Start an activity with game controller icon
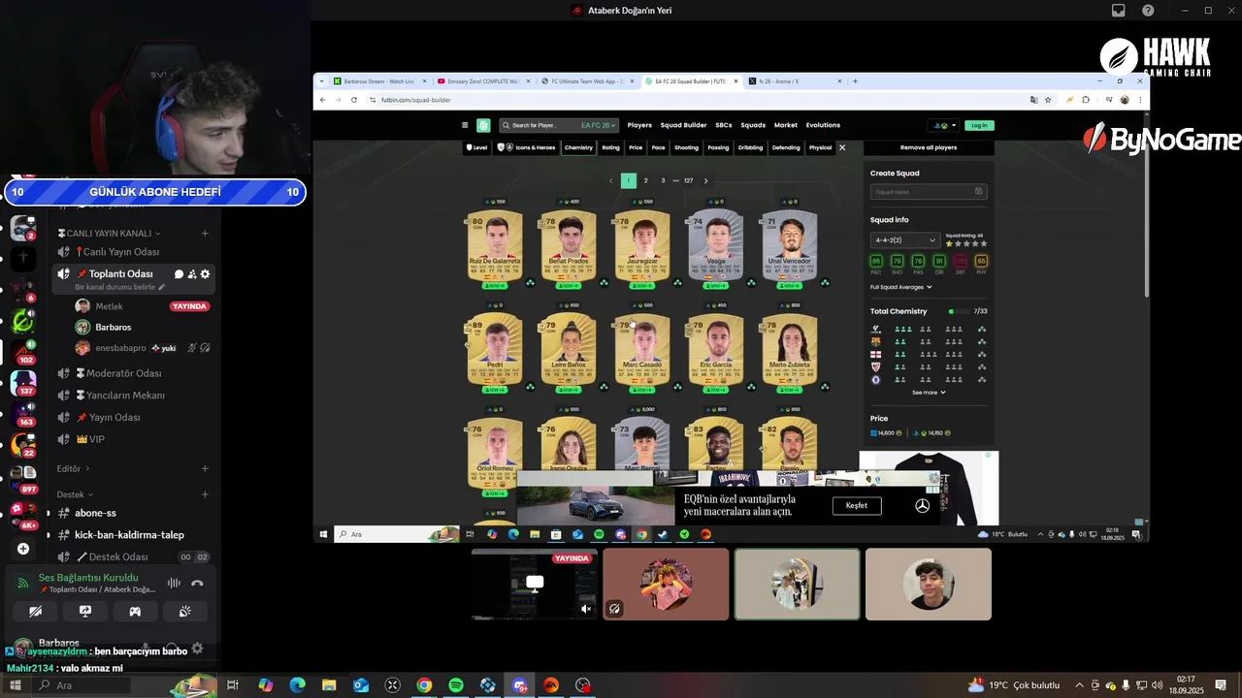This screenshot has width=1242, height=698. 135,612
